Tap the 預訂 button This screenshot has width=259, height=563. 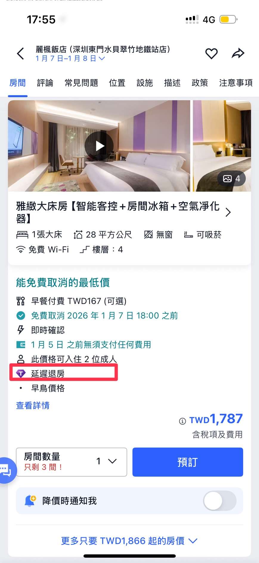click(x=188, y=462)
